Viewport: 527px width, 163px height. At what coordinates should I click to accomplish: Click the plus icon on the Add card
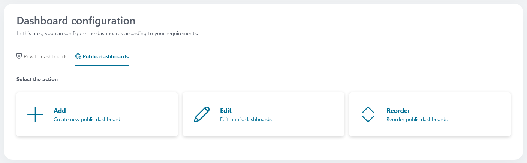pos(35,114)
